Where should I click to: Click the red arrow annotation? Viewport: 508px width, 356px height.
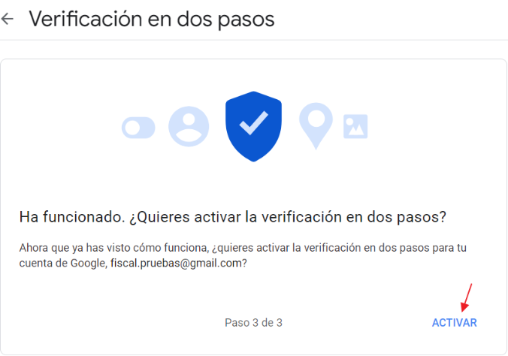point(467,298)
